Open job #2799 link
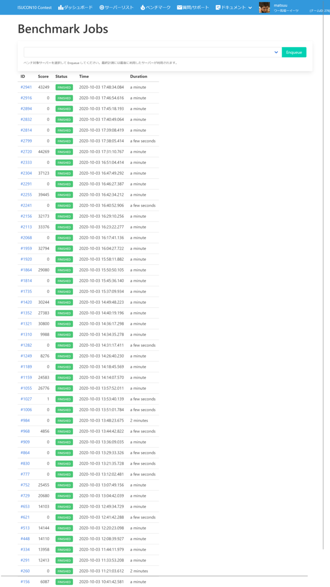Viewport: 330px width, 587px height. pos(26,141)
